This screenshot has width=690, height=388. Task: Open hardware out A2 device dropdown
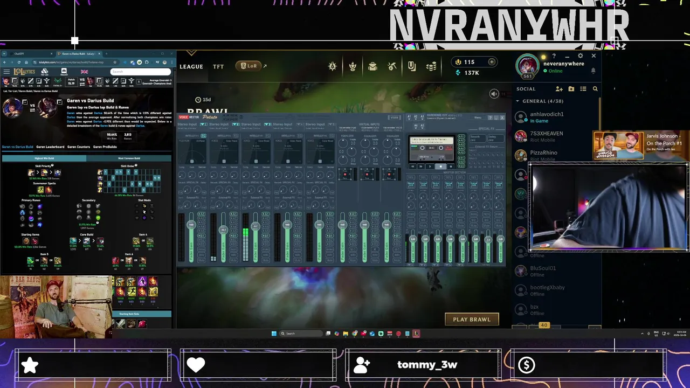click(x=416, y=117)
